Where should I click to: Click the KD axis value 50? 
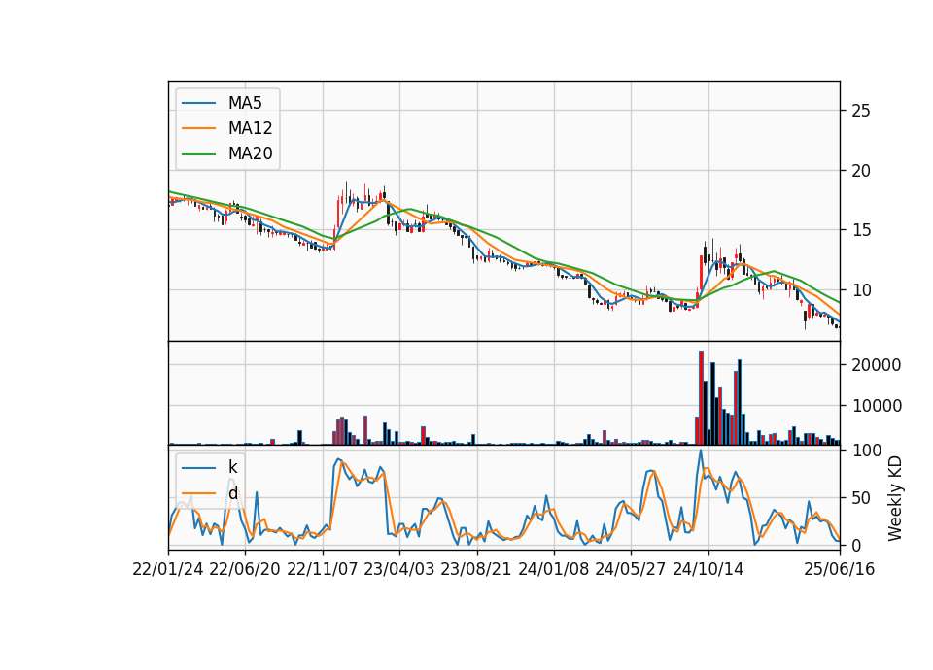click(x=861, y=497)
